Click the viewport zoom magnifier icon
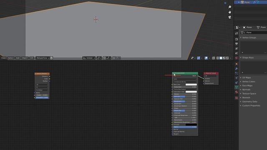 coord(230,7)
